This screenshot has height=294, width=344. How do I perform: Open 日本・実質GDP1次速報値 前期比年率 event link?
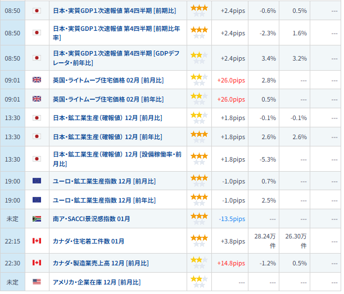click(113, 33)
